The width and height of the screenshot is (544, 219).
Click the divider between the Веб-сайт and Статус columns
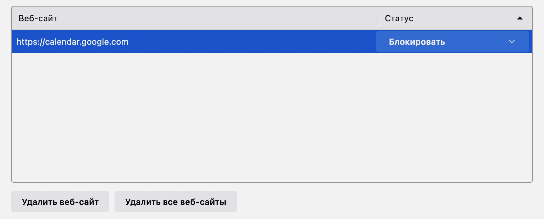(x=378, y=18)
